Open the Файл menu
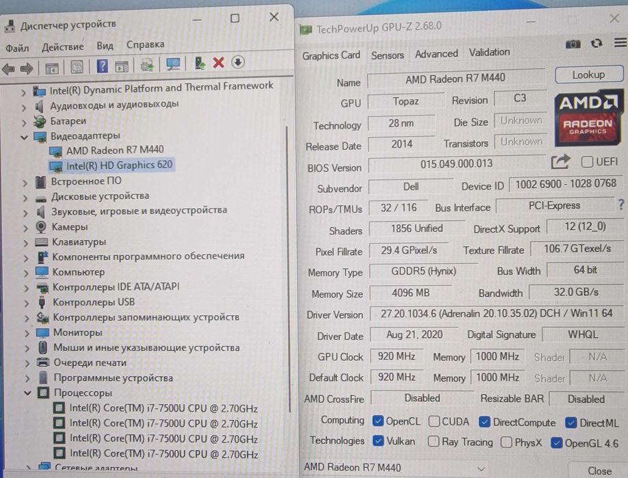Screen dimensions: 628x478 tap(17, 49)
